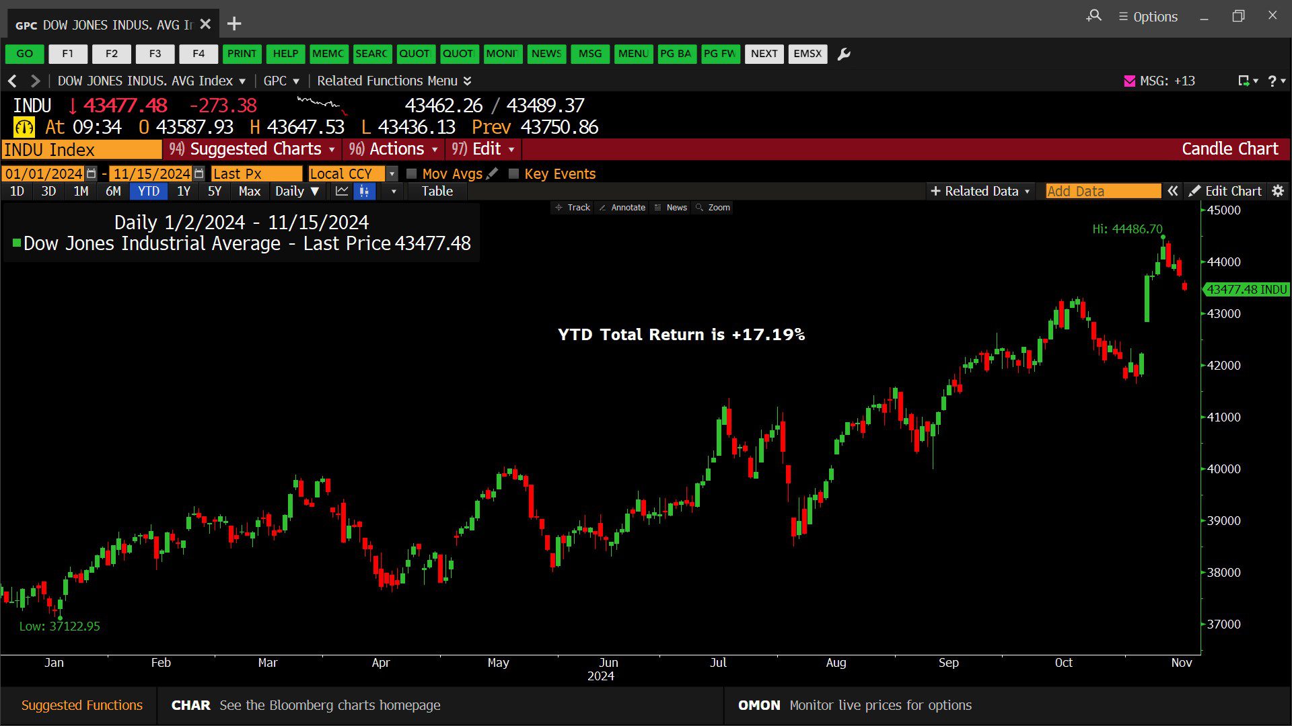The width and height of the screenshot is (1292, 726).
Task: Click the MSG button
Action: point(590,54)
